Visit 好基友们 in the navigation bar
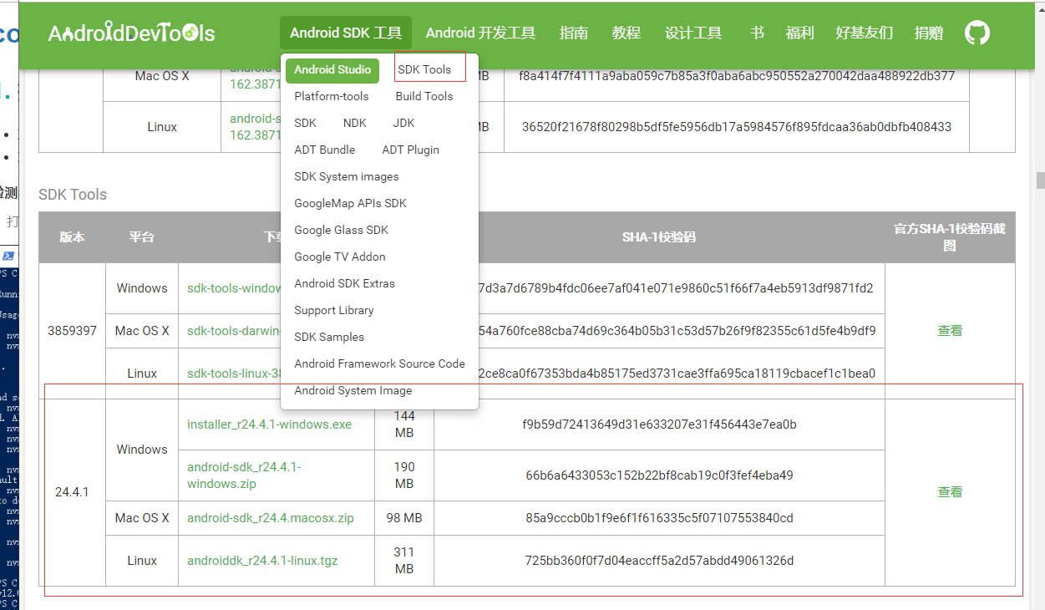The height and width of the screenshot is (610, 1045). tap(865, 33)
